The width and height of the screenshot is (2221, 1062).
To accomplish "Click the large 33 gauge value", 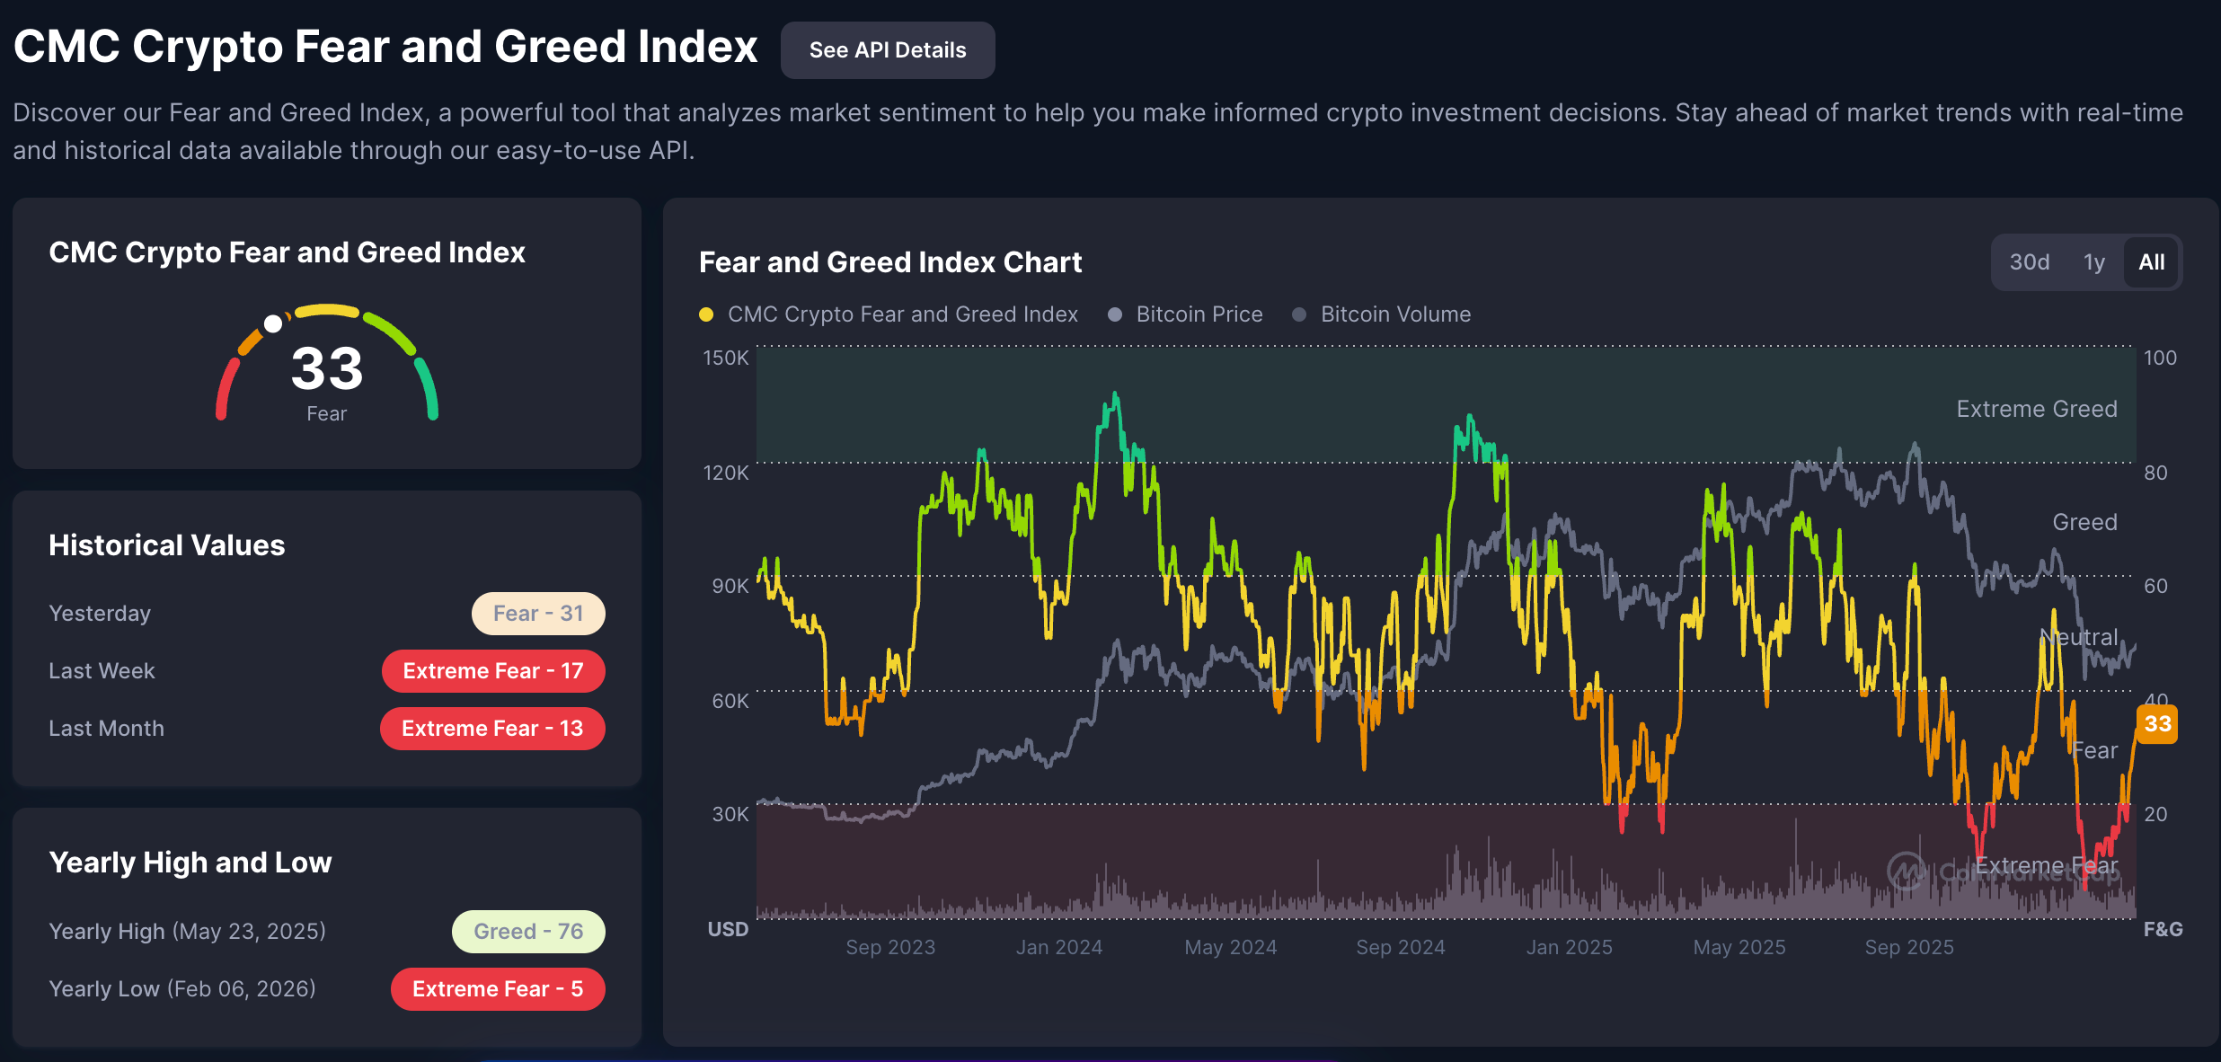I will click(327, 368).
